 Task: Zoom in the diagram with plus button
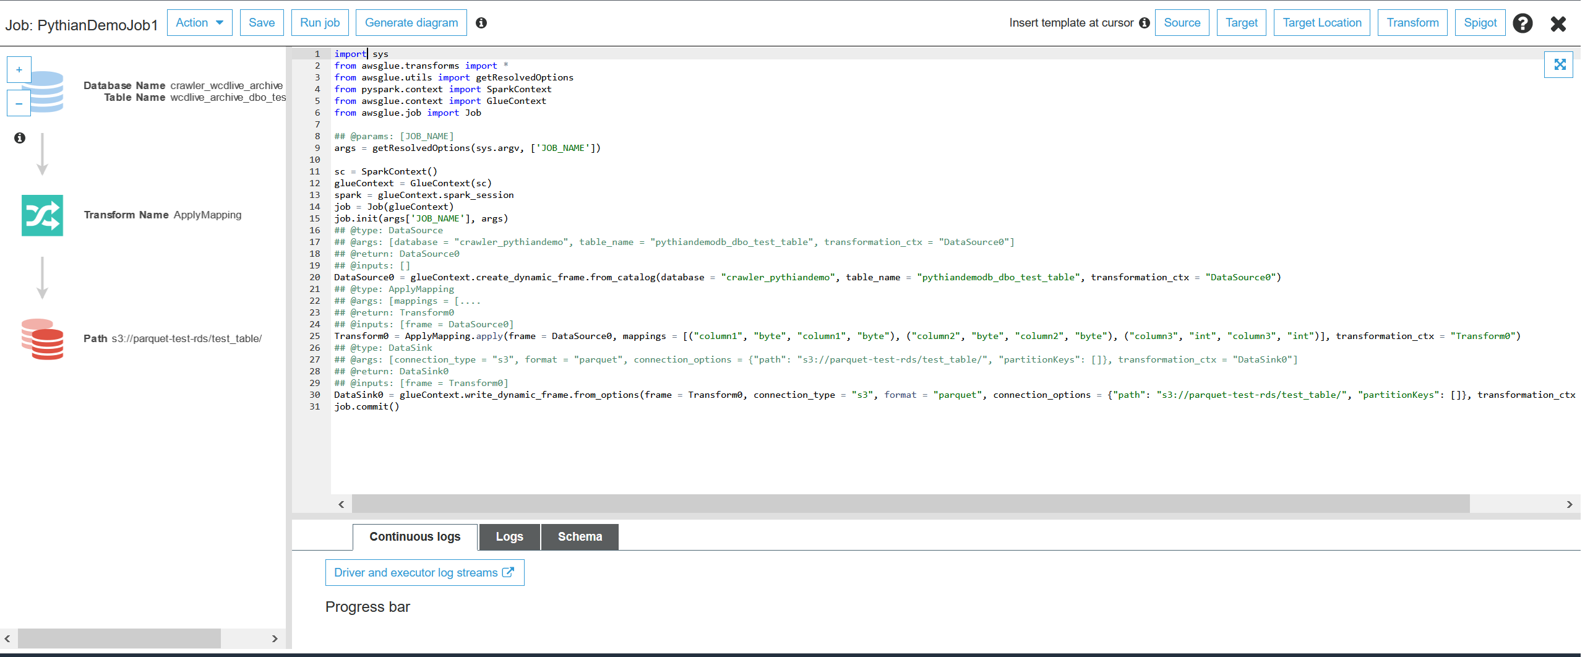pyautogui.click(x=19, y=70)
